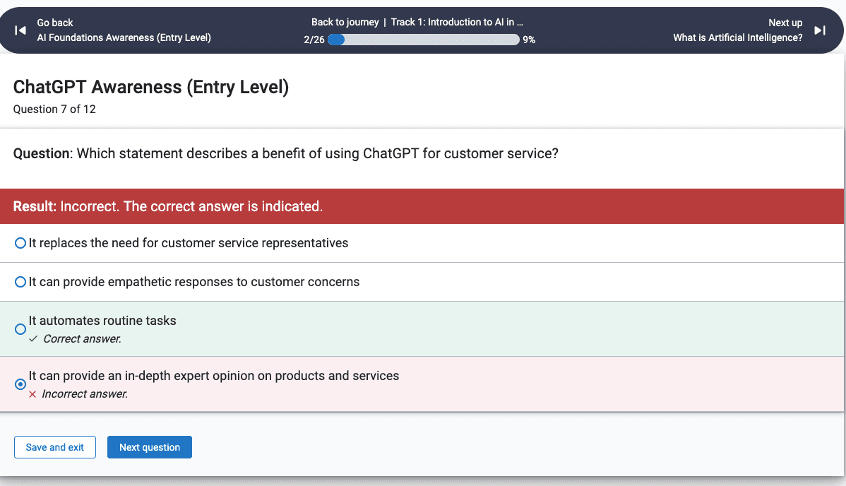Select the 'It automates routine tasks' radio button
The width and height of the screenshot is (846, 486).
(x=20, y=329)
